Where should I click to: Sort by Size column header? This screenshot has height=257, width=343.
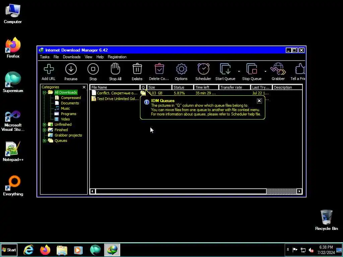coord(159,87)
